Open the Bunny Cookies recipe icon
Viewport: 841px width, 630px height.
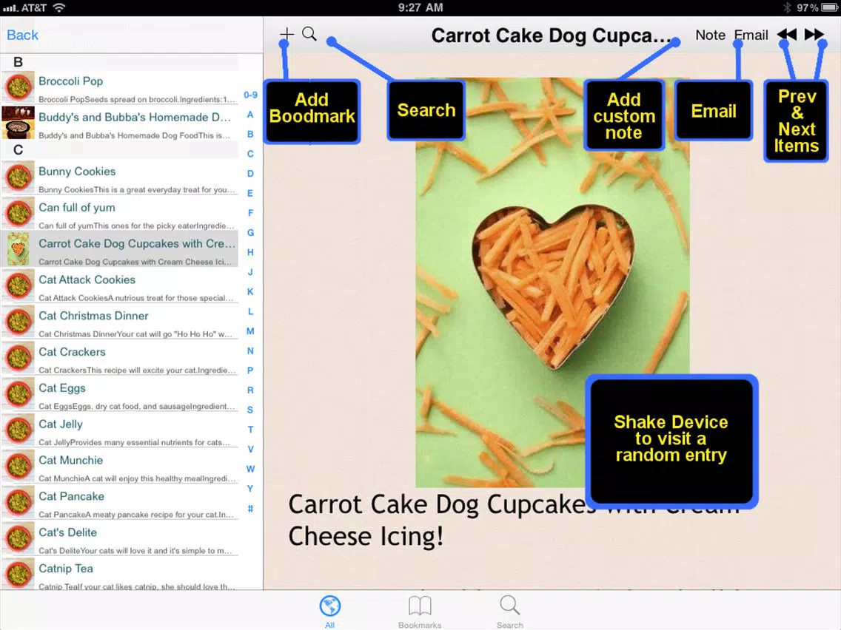click(x=19, y=177)
